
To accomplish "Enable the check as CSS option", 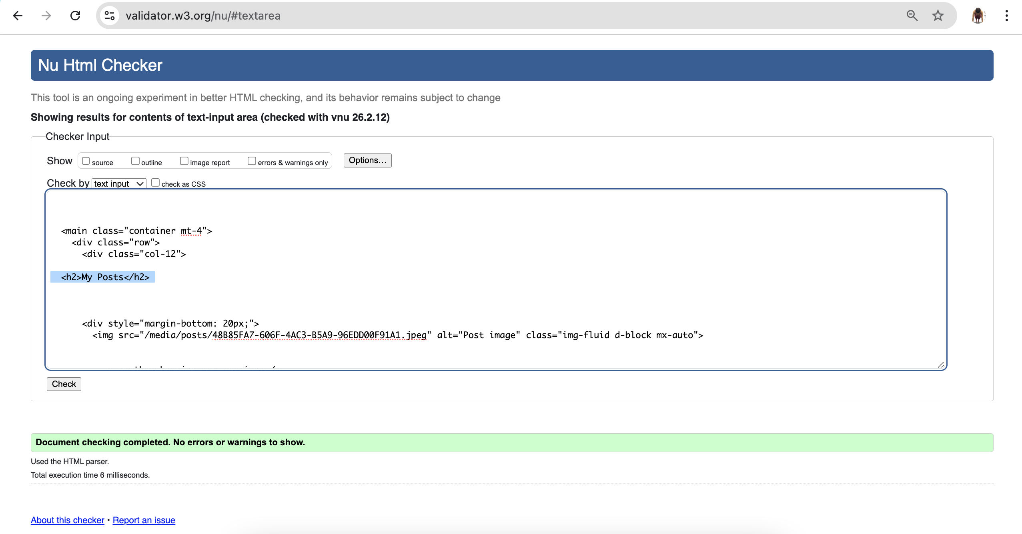I will (x=156, y=182).
